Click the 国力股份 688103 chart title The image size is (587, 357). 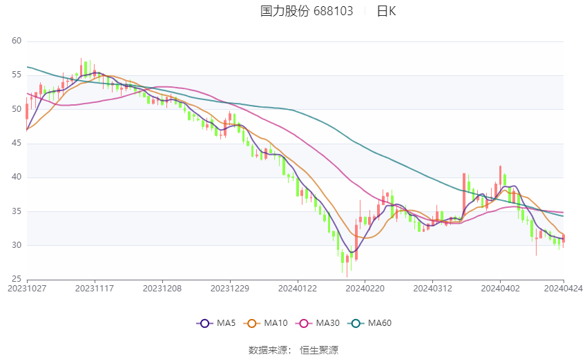tap(307, 11)
